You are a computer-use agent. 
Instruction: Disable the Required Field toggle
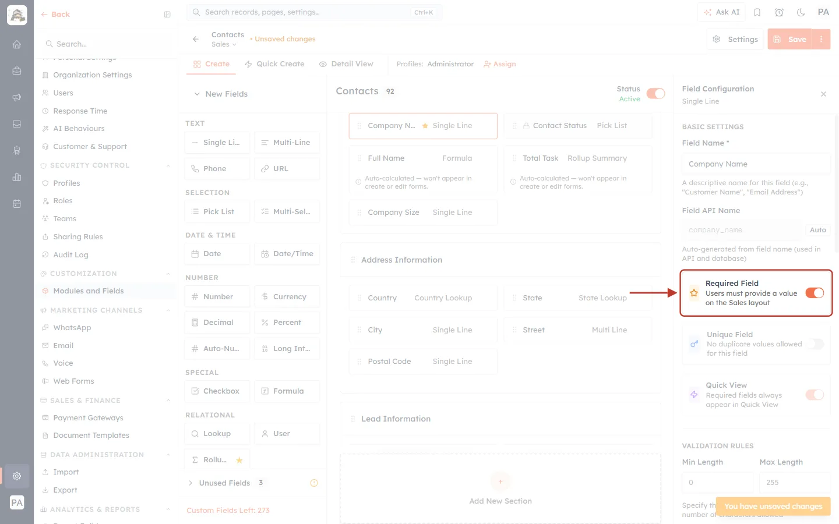click(815, 293)
